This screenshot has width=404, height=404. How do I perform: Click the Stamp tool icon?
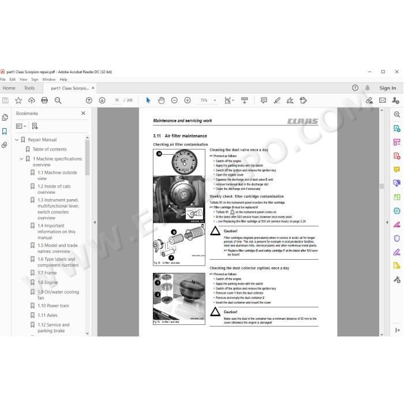[x=303, y=100]
